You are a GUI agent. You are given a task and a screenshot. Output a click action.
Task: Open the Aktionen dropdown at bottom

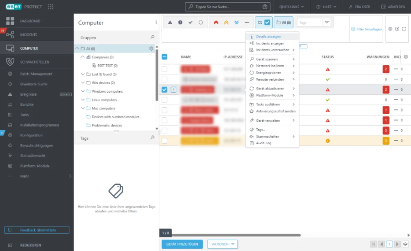(223, 244)
